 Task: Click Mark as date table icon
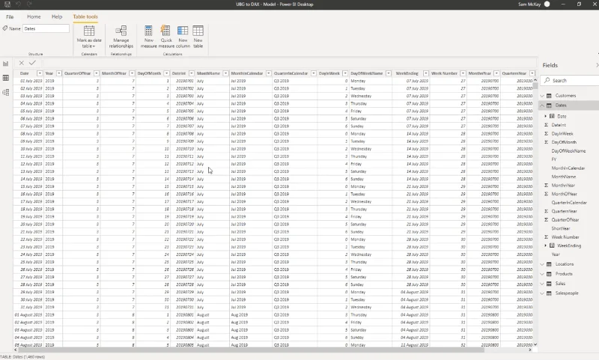click(89, 31)
